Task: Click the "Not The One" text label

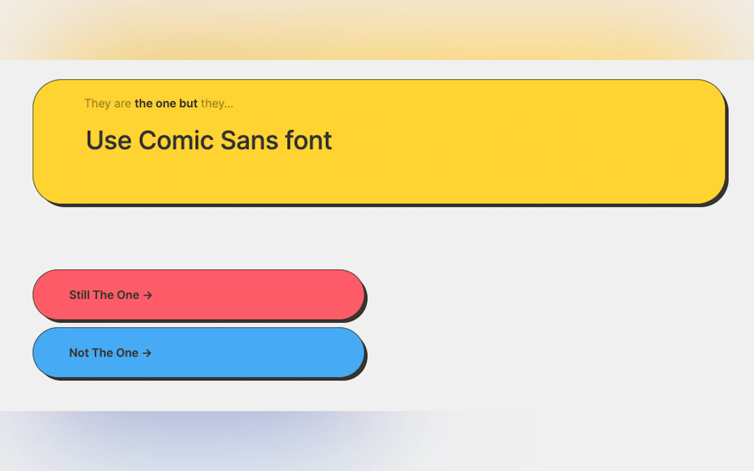Action: 104,353
